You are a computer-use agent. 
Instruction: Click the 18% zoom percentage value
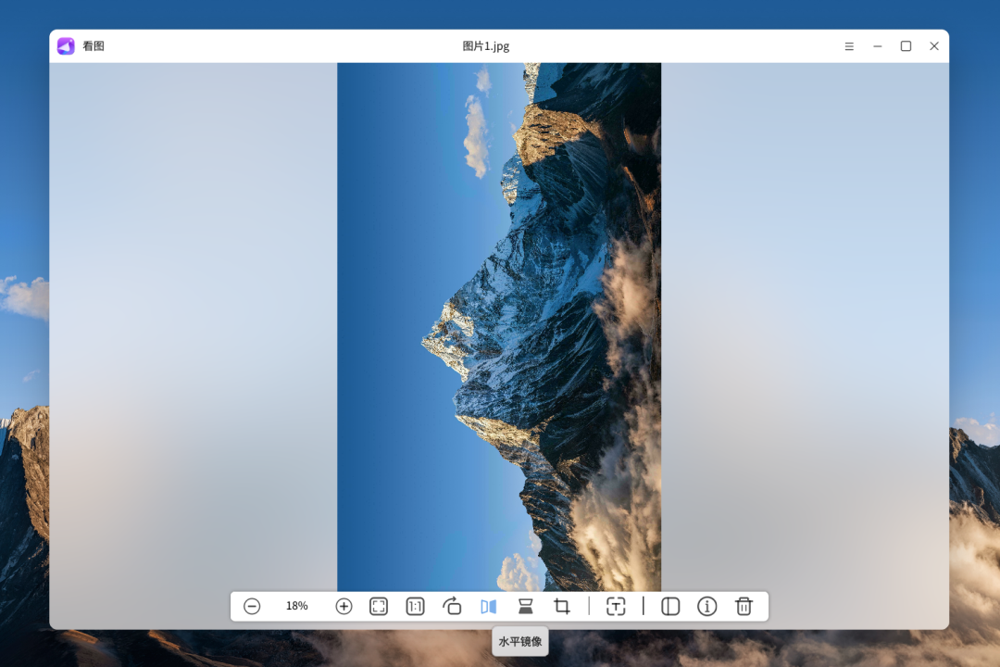tap(297, 606)
